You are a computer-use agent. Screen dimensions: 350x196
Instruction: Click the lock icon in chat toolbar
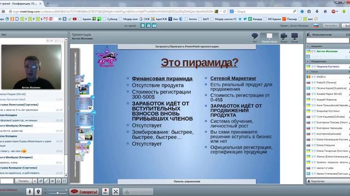point(59,181)
